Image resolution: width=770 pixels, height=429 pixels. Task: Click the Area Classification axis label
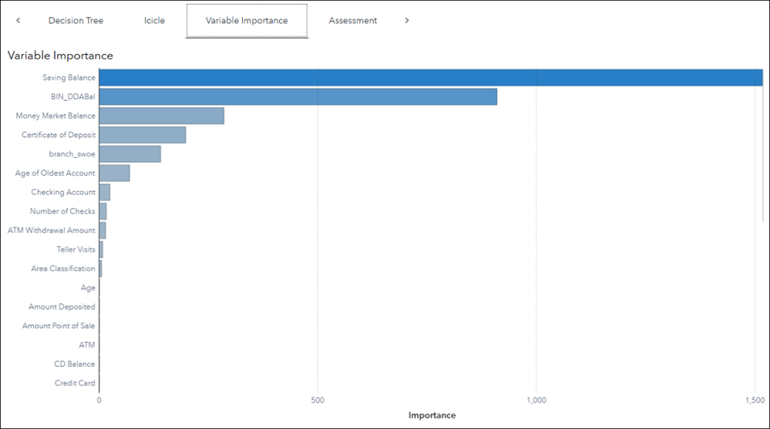tap(63, 269)
